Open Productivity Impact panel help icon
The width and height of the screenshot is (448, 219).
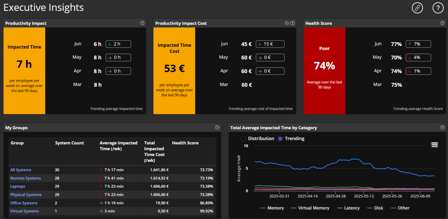point(142,23)
